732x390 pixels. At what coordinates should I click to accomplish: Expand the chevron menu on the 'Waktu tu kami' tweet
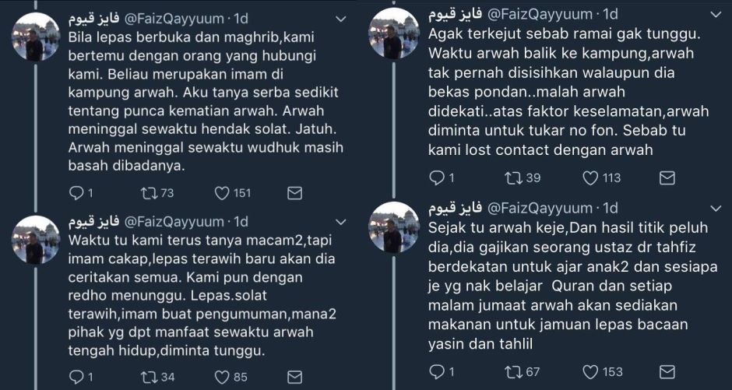pos(341,222)
